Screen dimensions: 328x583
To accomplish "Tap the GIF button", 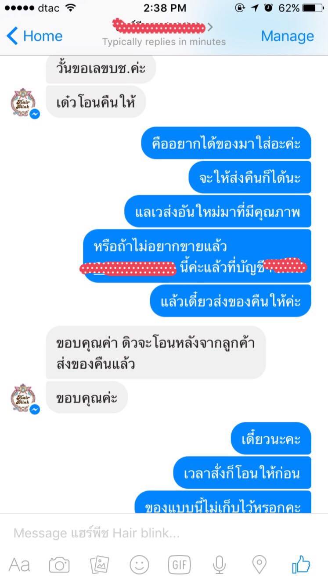I will pos(179,564).
